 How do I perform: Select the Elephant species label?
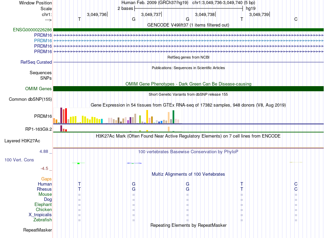[43, 204]
